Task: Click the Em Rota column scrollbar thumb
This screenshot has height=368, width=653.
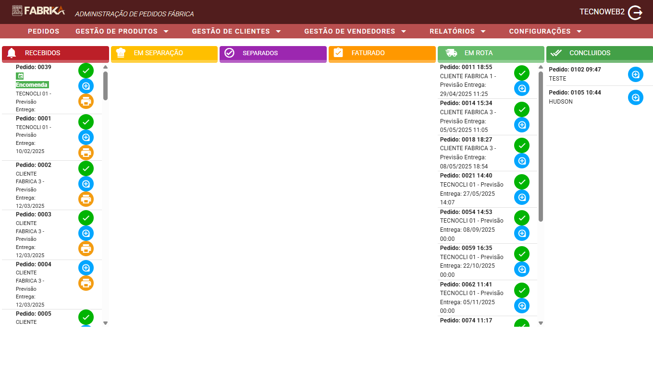Action: 541,144
